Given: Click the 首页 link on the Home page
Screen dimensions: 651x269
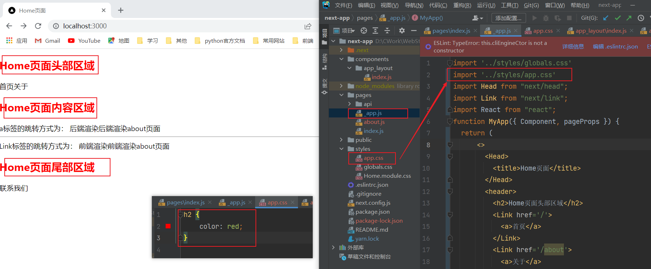Looking at the screenshot, I should pyautogui.click(x=7, y=87).
